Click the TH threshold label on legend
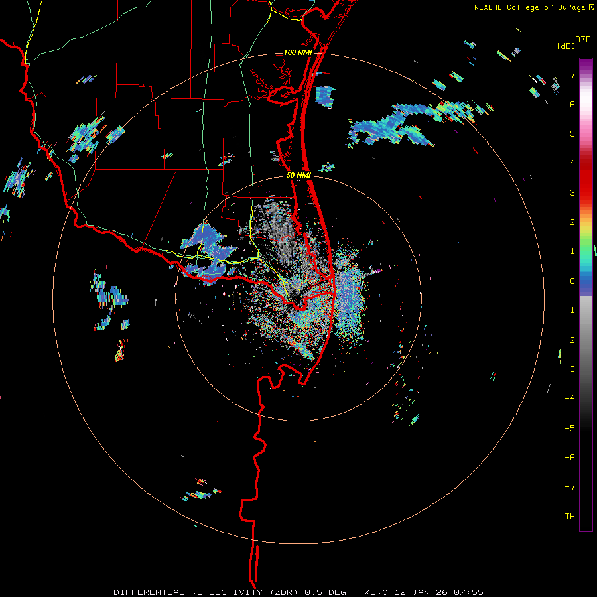 (x=570, y=517)
